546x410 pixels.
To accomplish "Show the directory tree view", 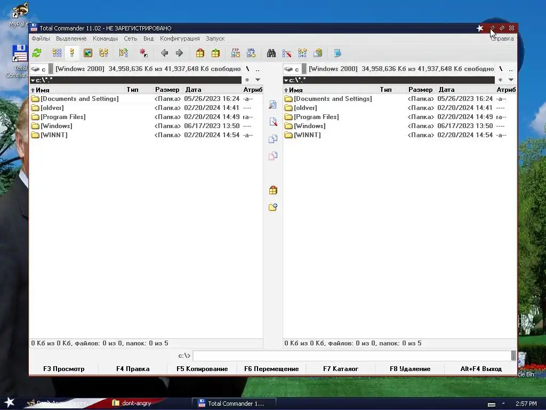I will pyautogui.click(x=103, y=53).
